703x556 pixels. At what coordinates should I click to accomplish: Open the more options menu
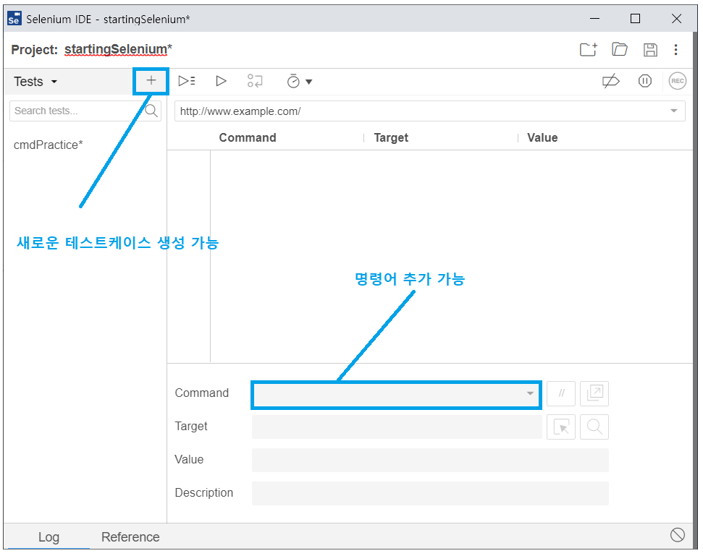point(675,50)
